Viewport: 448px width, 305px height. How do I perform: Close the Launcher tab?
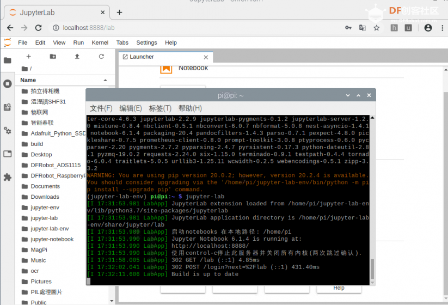coord(206,57)
